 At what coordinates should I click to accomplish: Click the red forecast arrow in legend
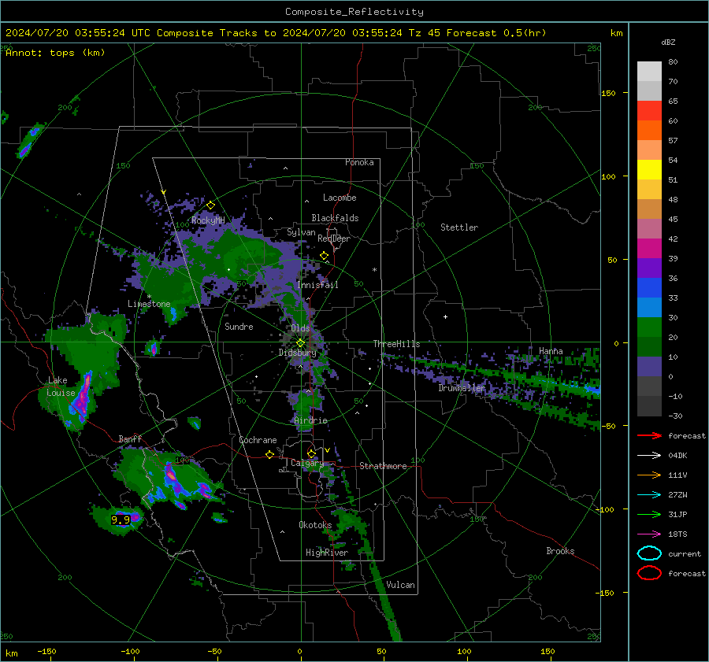649,435
